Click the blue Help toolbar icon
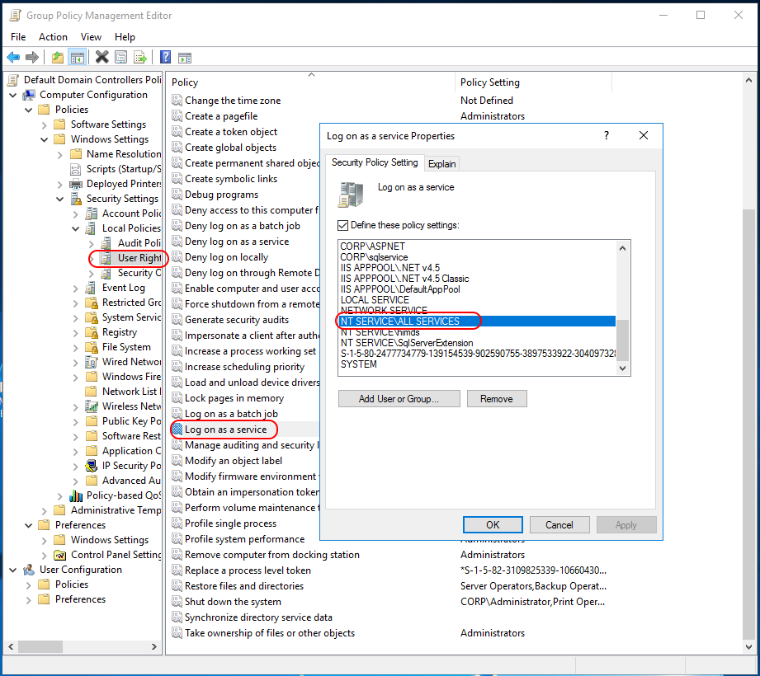This screenshot has width=760, height=676. 166,57
